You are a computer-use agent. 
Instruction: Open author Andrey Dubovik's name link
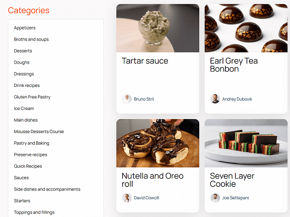[237, 99]
